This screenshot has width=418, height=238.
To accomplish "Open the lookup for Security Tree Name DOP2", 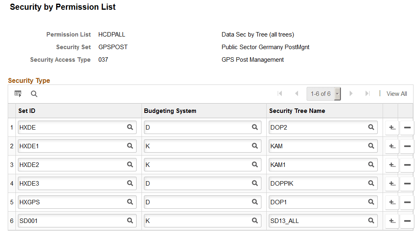I will pos(370,127).
